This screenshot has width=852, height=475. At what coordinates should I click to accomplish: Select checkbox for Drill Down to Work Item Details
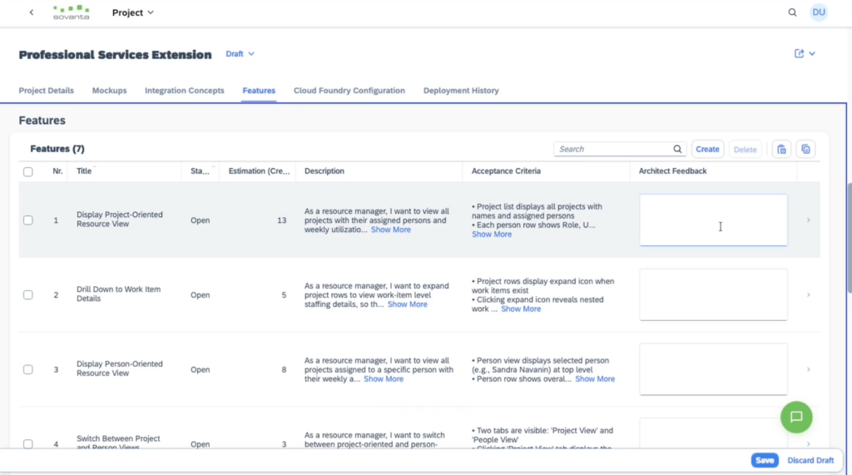28,294
